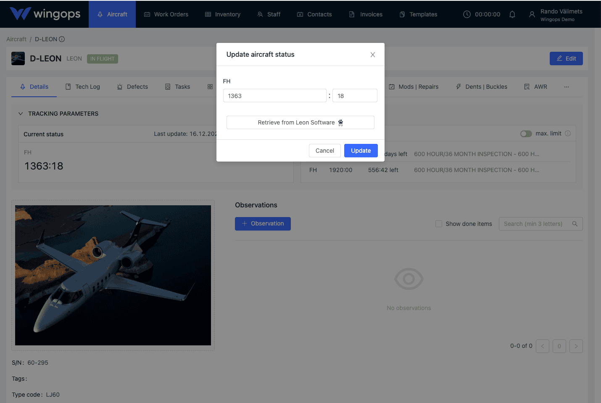601x403 pixels.
Task: Click the next page arrow under Observations
Action: 576,346
